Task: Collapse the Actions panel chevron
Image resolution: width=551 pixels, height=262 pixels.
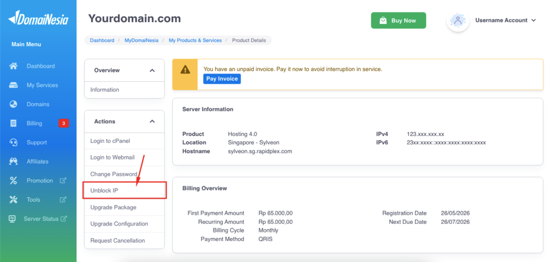Action: [152, 121]
